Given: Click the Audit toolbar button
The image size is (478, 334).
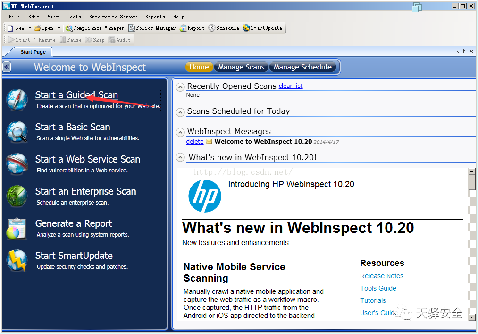Looking at the screenshot, I should 119,40.
